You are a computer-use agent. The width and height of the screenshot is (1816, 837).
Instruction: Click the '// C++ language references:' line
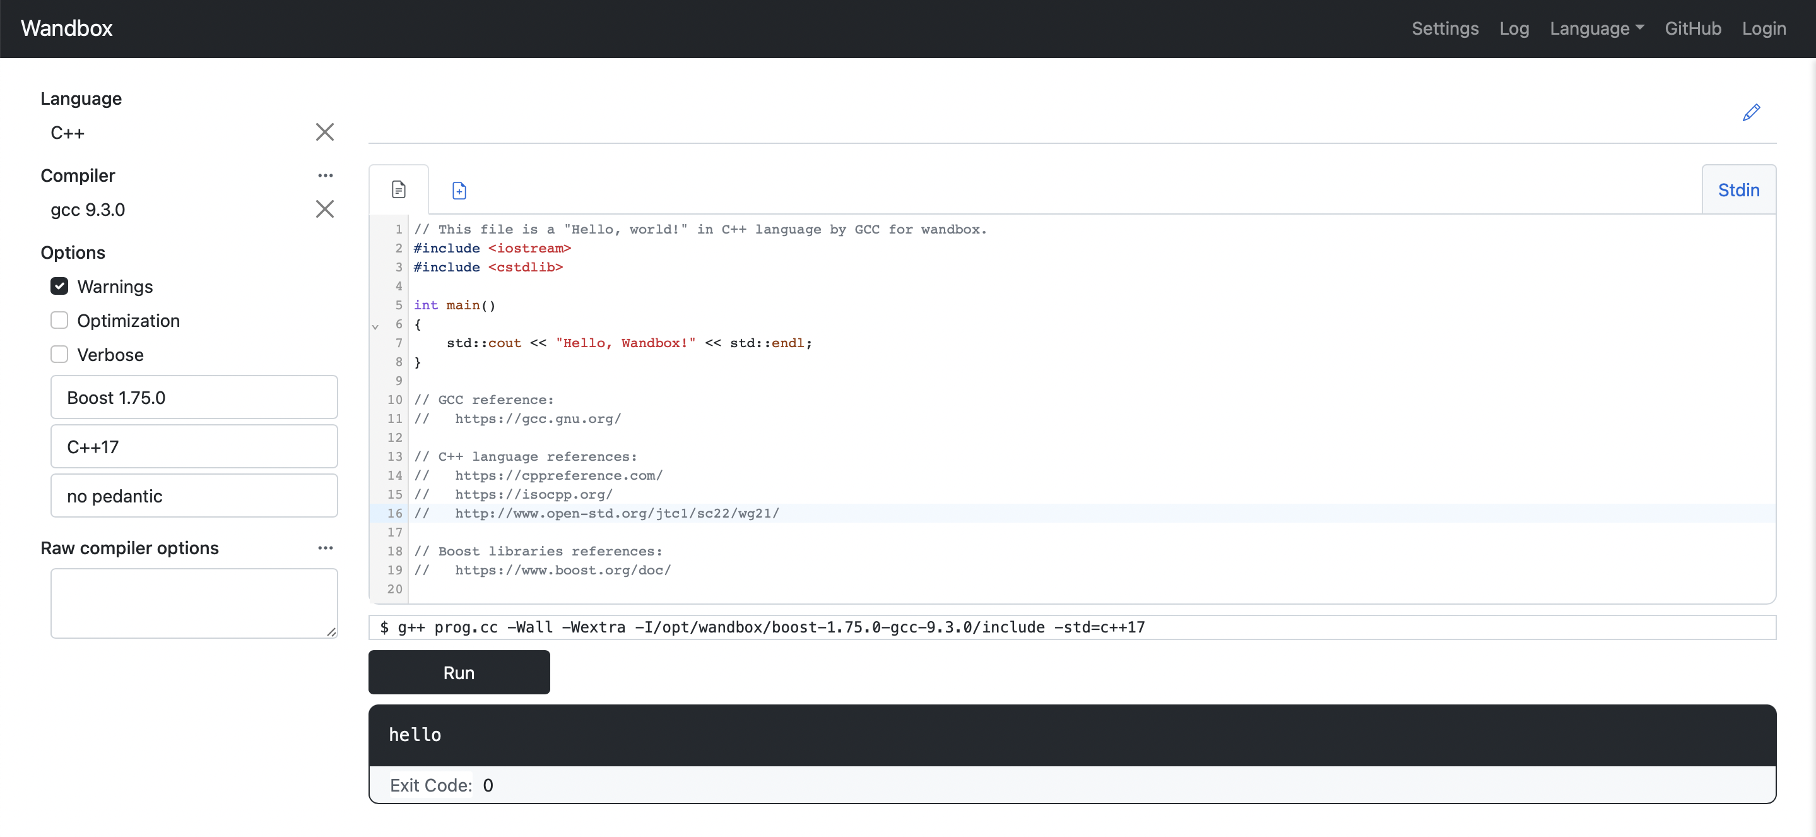525,456
